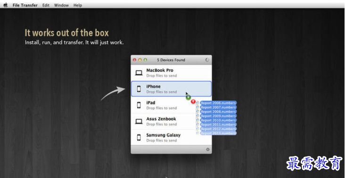Click 'Drop files to send' under Asus Zenbook
345x178 pixels.
pyautogui.click(x=162, y=124)
